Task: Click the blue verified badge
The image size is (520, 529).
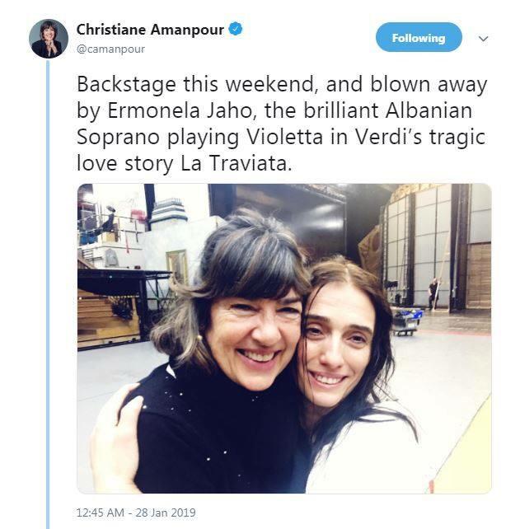Action: 236,29
